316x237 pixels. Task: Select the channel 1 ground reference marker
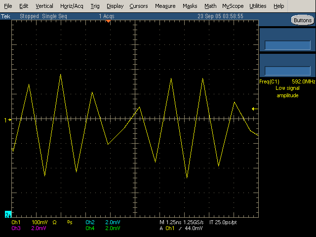[x=6, y=119]
